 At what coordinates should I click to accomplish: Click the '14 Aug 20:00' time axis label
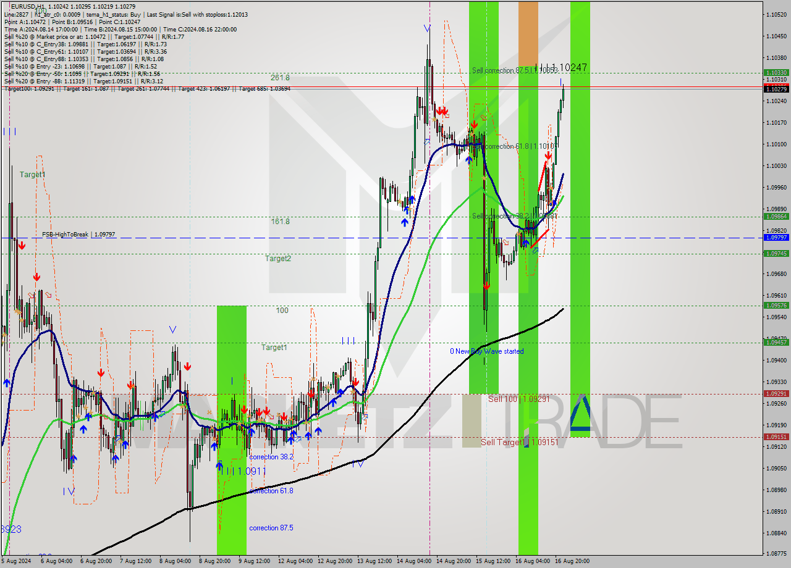coord(454,561)
